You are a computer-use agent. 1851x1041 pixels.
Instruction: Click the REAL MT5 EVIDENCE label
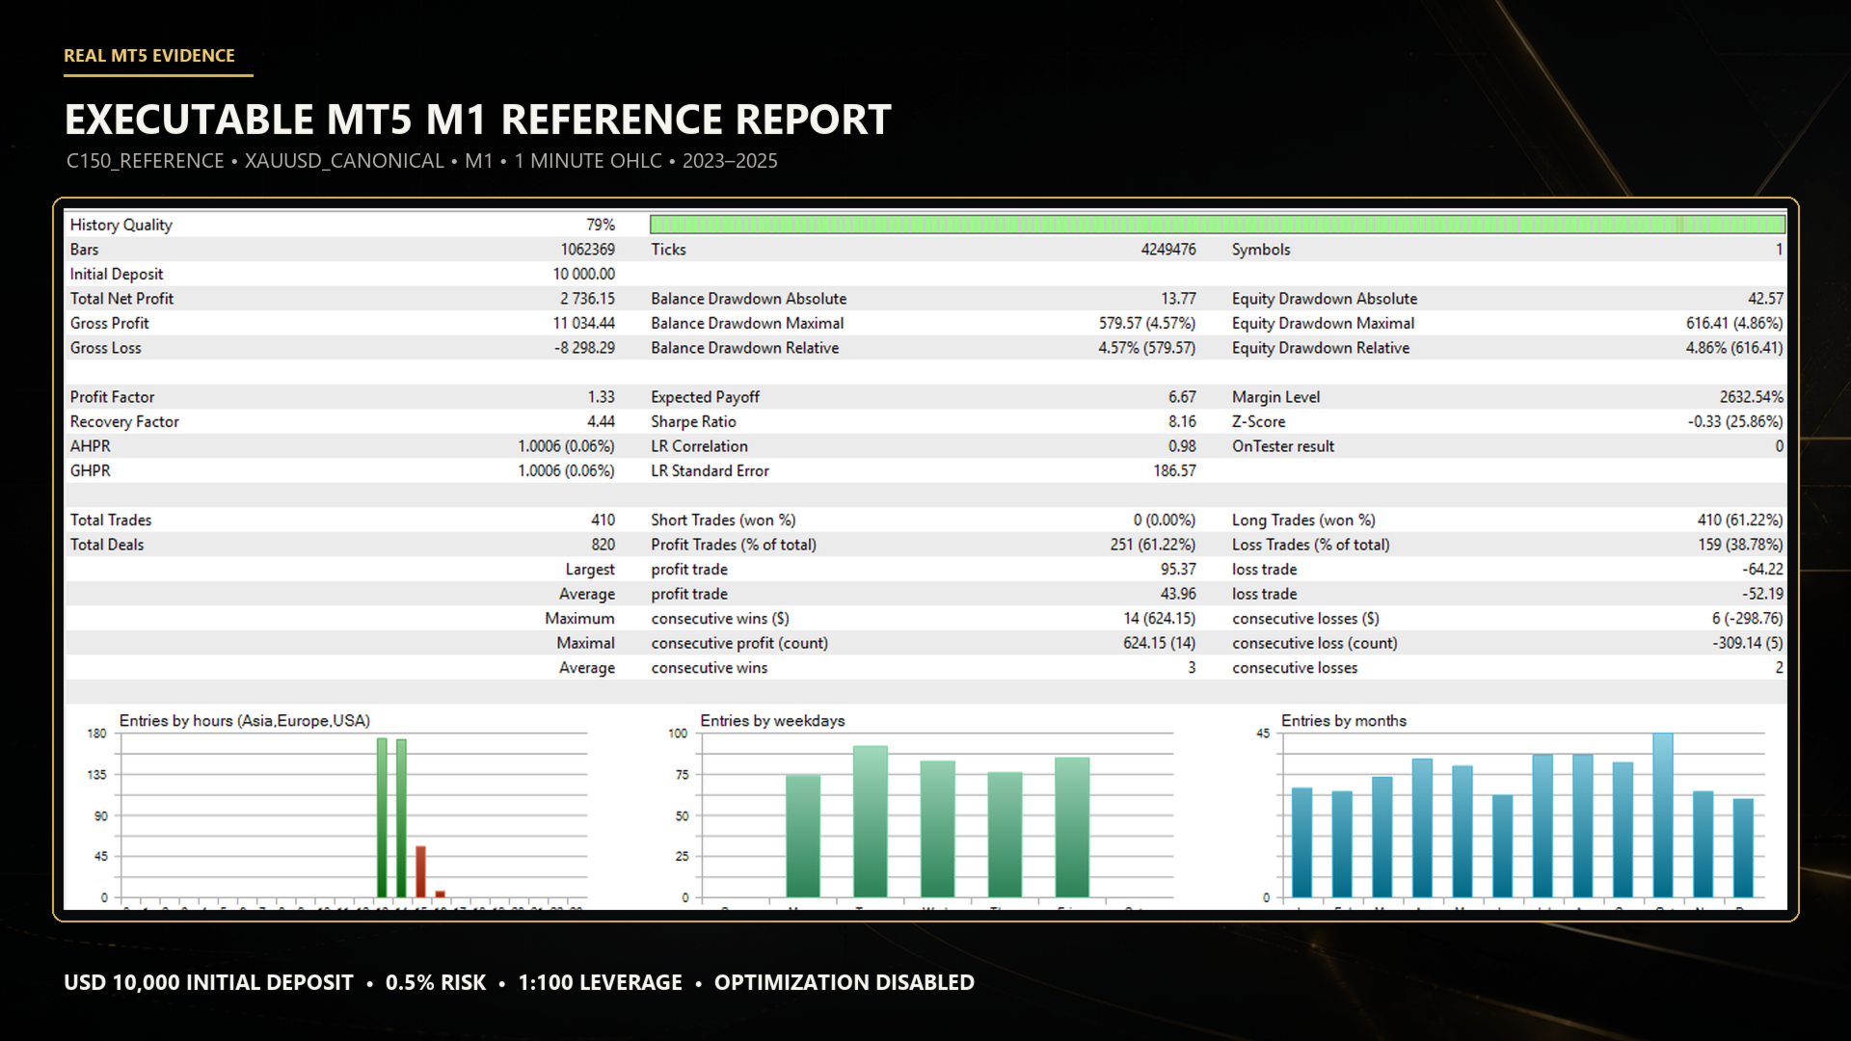(149, 56)
